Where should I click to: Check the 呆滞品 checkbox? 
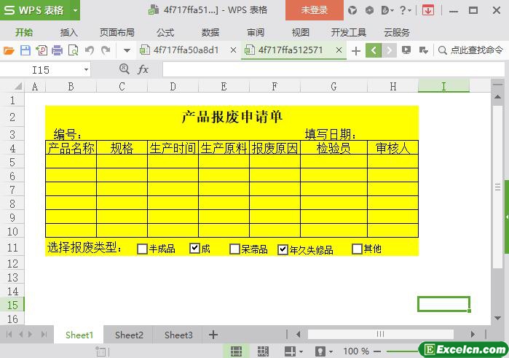[x=234, y=249]
